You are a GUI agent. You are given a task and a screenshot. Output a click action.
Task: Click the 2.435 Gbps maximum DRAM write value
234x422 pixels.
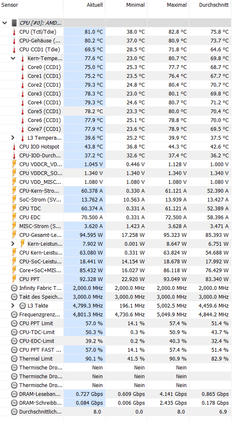click(x=173, y=403)
